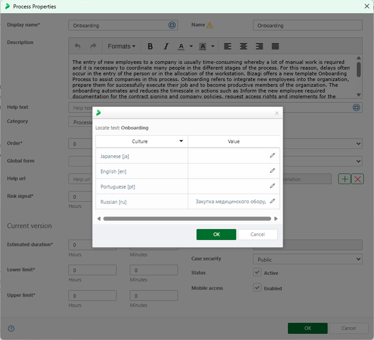
Task: Click the Help url input field
Action: 81,179
